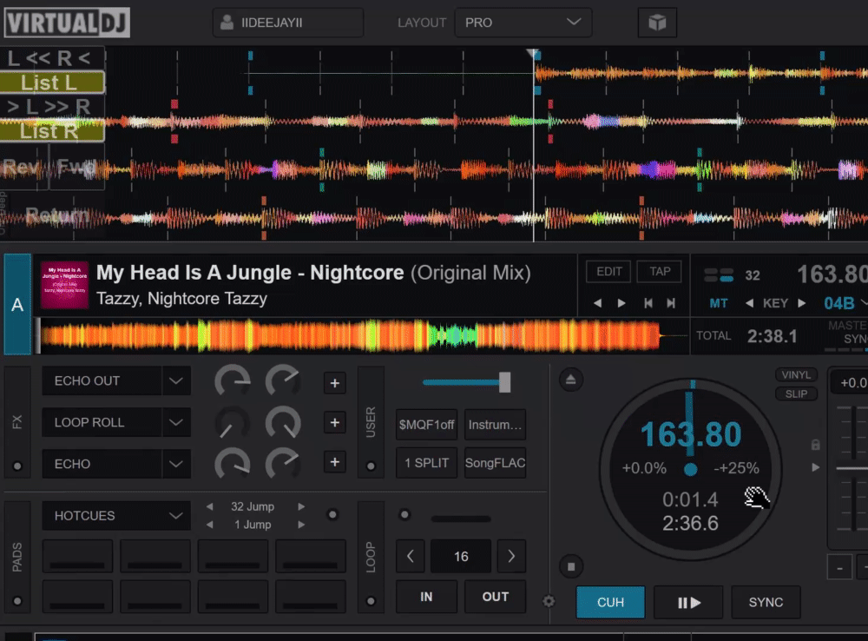868x641 pixels.
Task: Toggle MT master tempo
Action: point(719,303)
